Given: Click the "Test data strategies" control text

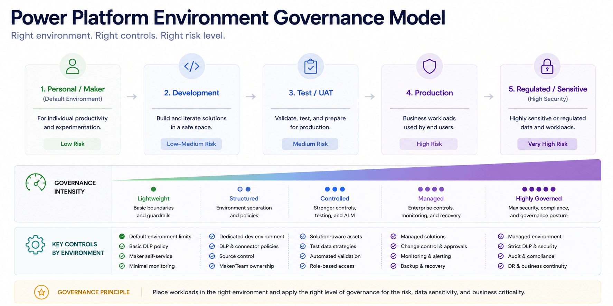Looking at the screenshot, I should click(333, 246).
